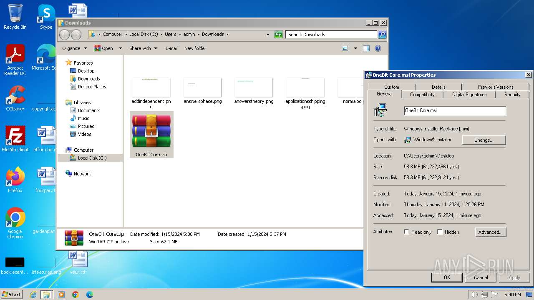
Task: Select Desktop under Favorites
Action: pyautogui.click(x=86, y=71)
